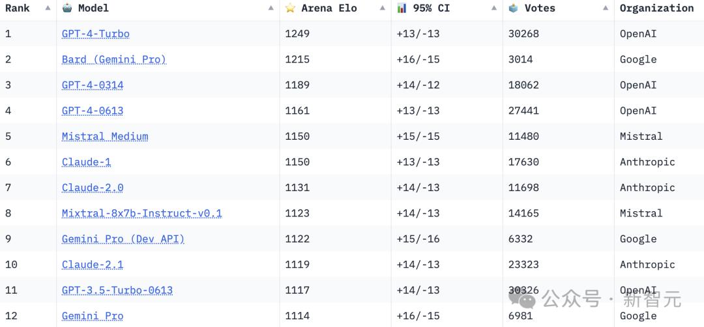Click the Claude-2.1 model link
Image resolution: width=704 pixels, height=327 pixels.
(92, 265)
